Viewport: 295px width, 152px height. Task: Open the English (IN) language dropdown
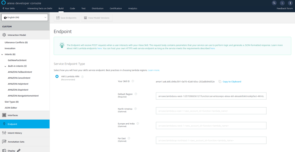tap(25, 17)
